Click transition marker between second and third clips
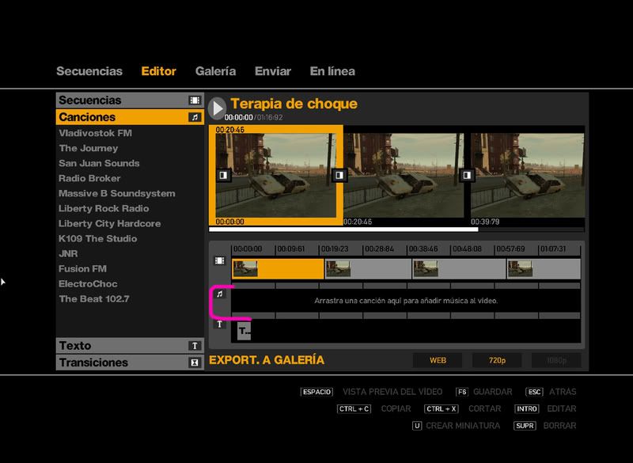The height and width of the screenshot is (463, 633). 467,175
